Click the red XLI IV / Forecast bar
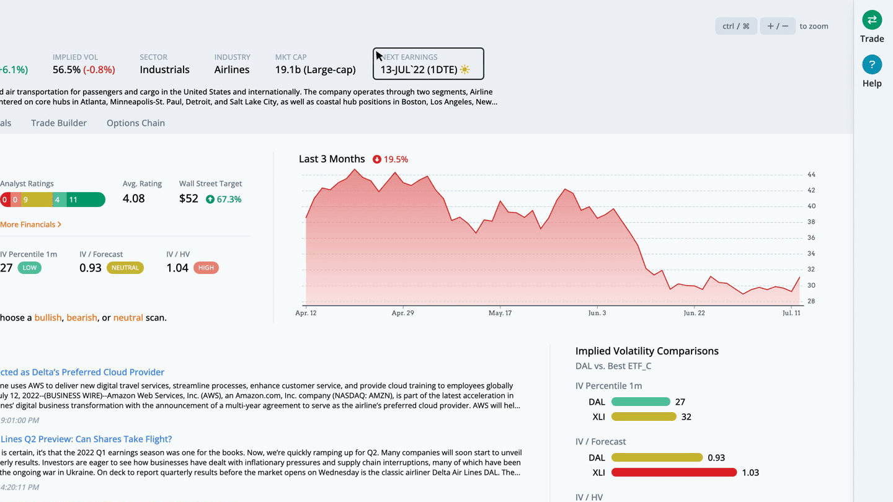The width and height of the screenshot is (893, 502). point(674,472)
